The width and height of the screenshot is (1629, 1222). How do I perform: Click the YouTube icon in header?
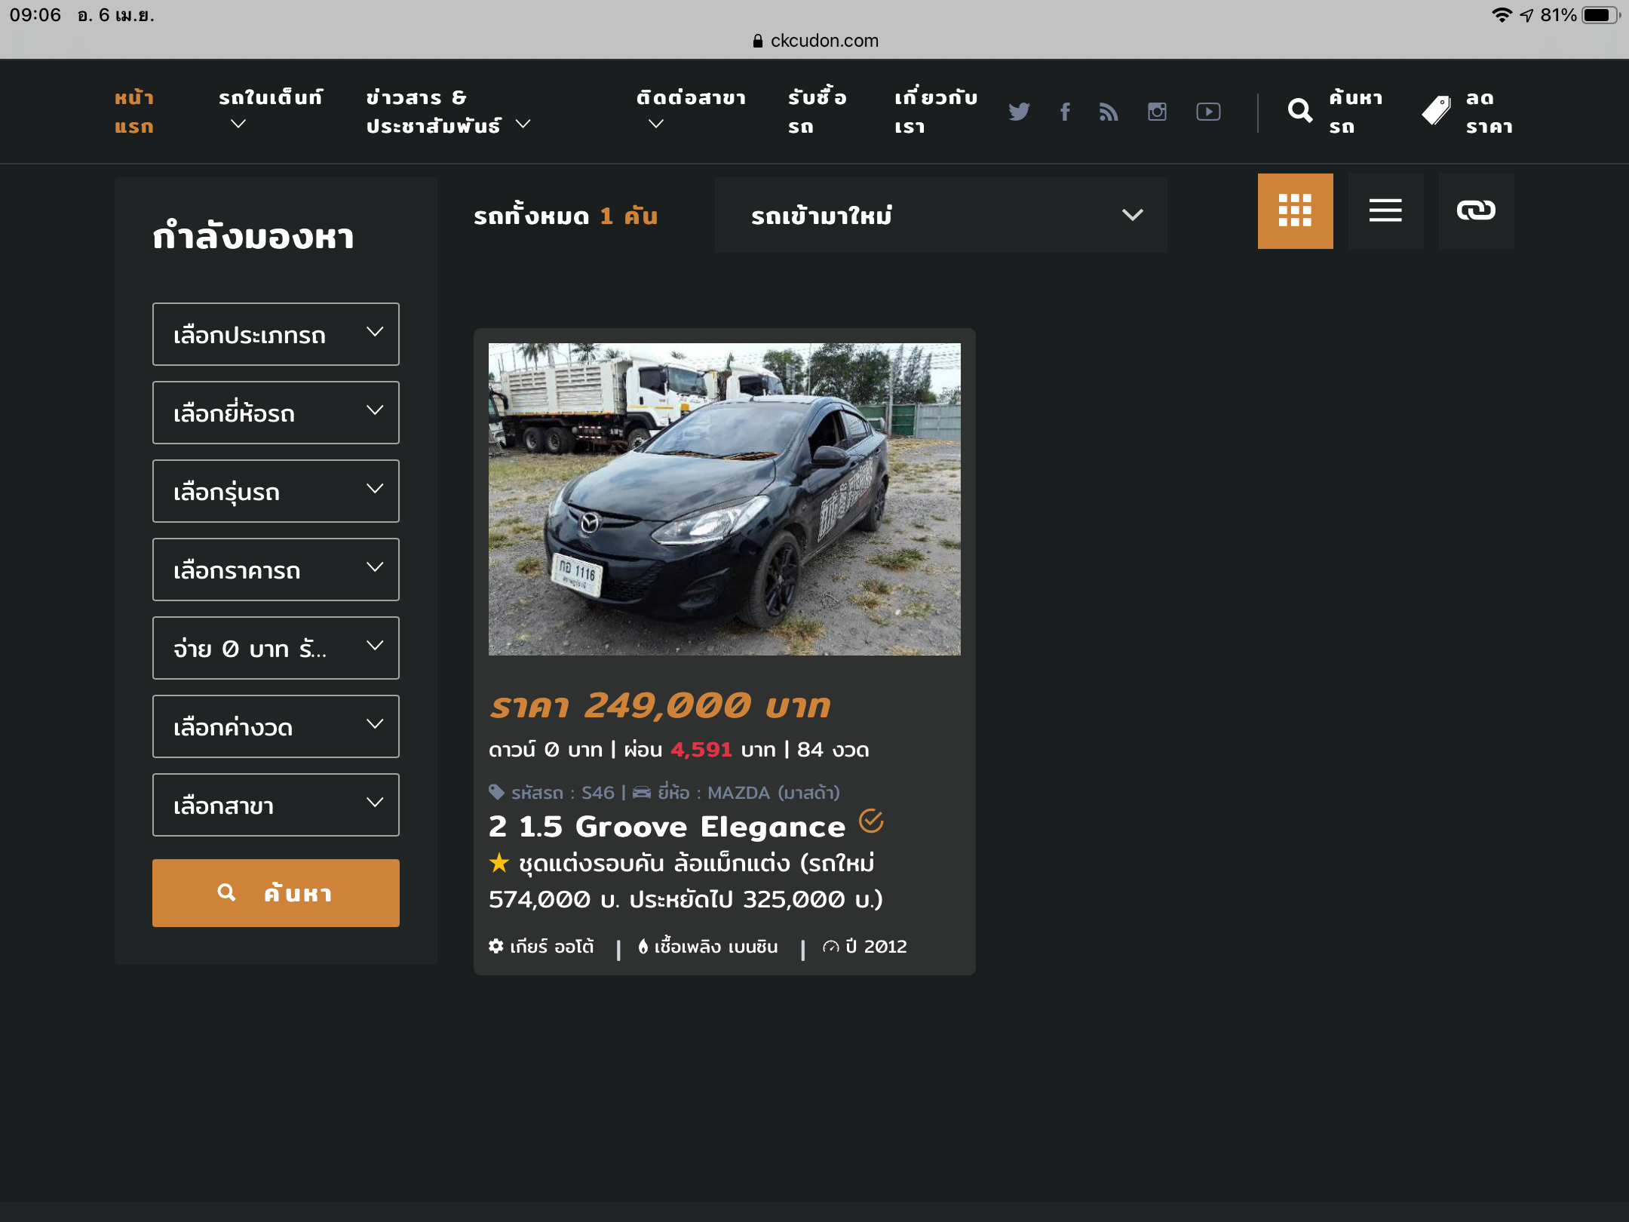[x=1208, y=112]
